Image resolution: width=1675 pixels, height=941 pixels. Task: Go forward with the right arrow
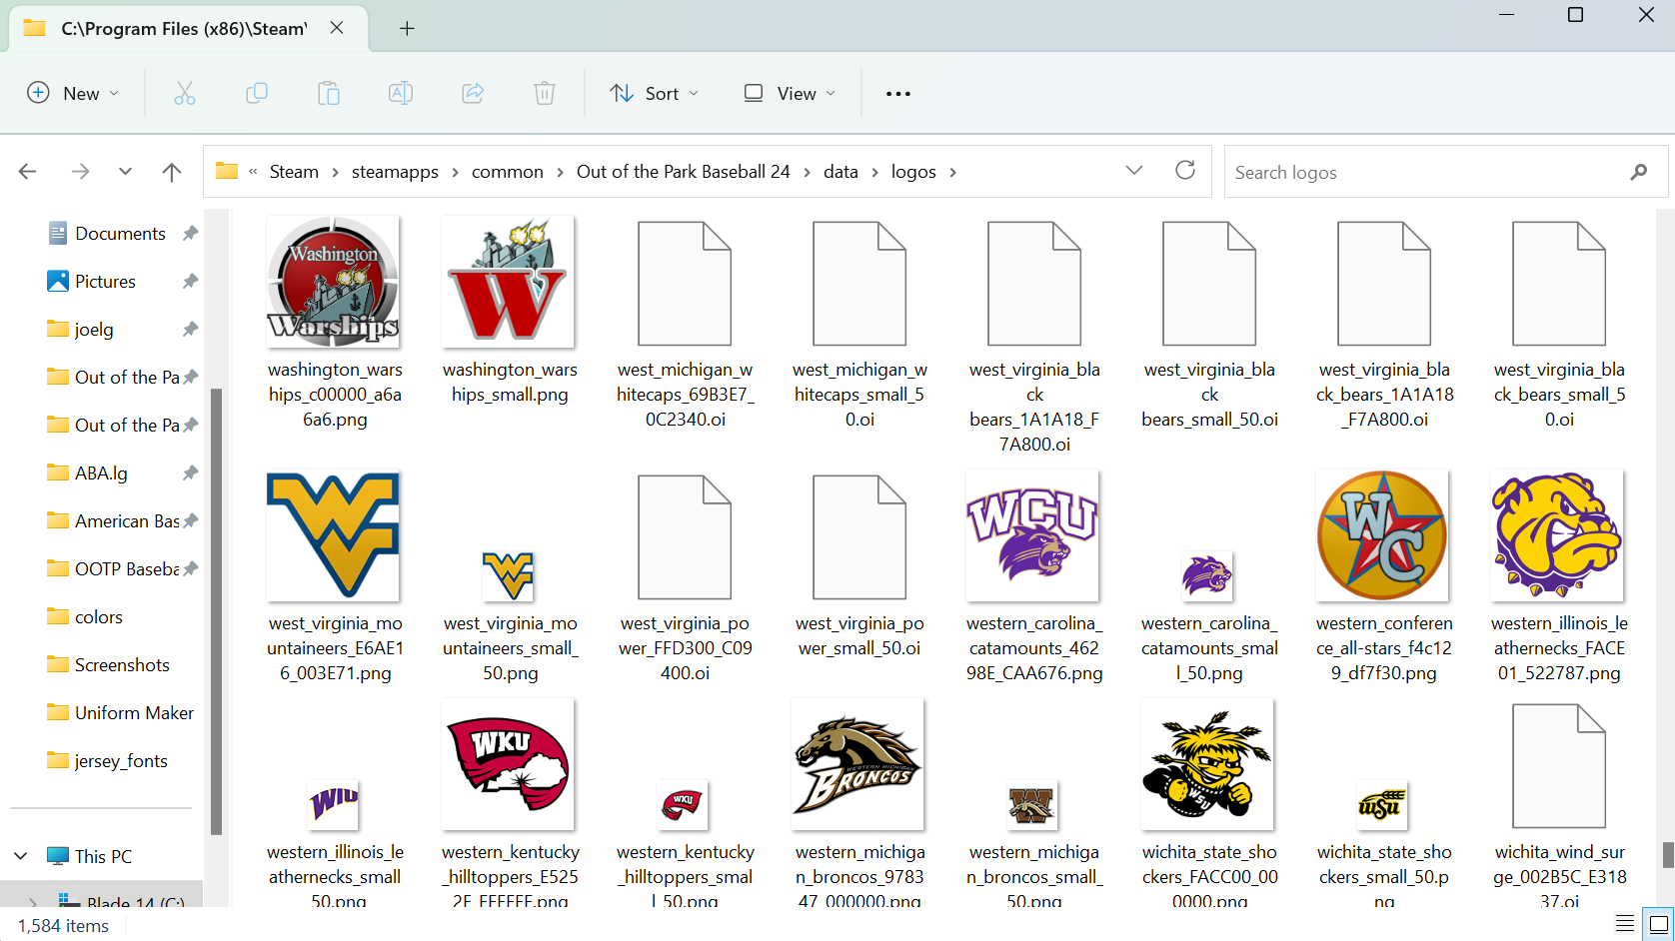pyautogui.click(x=80, y=172)
